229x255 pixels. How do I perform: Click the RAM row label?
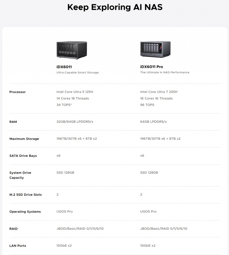13,122
